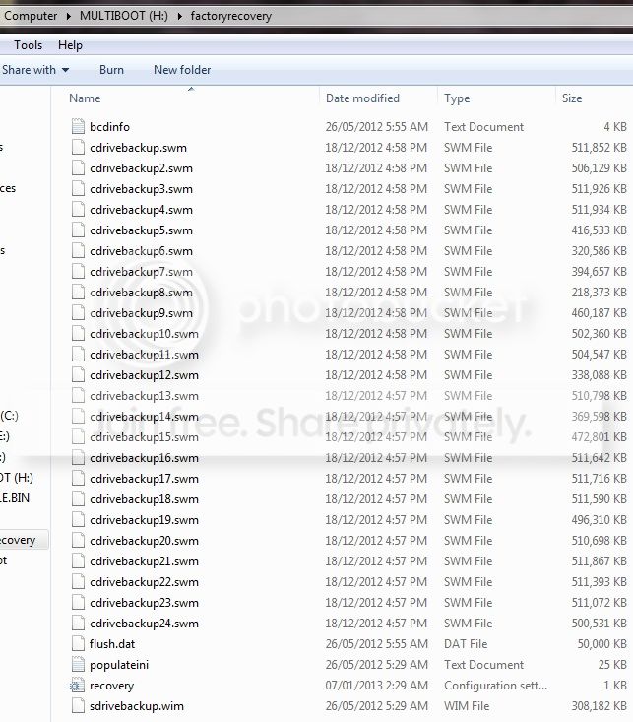Image resolution: width=633 pixels, height=722 pixels.
Task: Click the cdrivebackup22.swm file icon
Action: [78, 582]
